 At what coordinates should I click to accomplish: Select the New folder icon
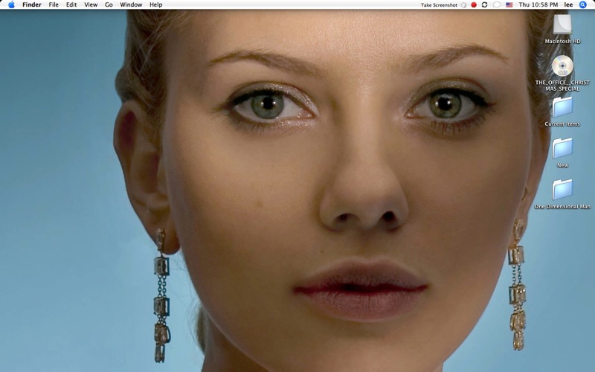point(562,148)
